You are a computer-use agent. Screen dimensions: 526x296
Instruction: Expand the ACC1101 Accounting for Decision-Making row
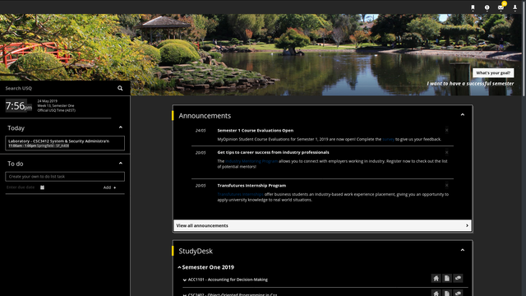(184, 280)
